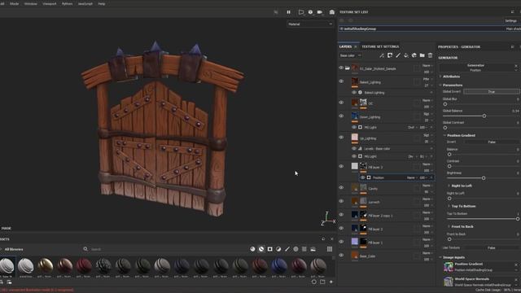Hide the OC layer

tap(341, 103)
